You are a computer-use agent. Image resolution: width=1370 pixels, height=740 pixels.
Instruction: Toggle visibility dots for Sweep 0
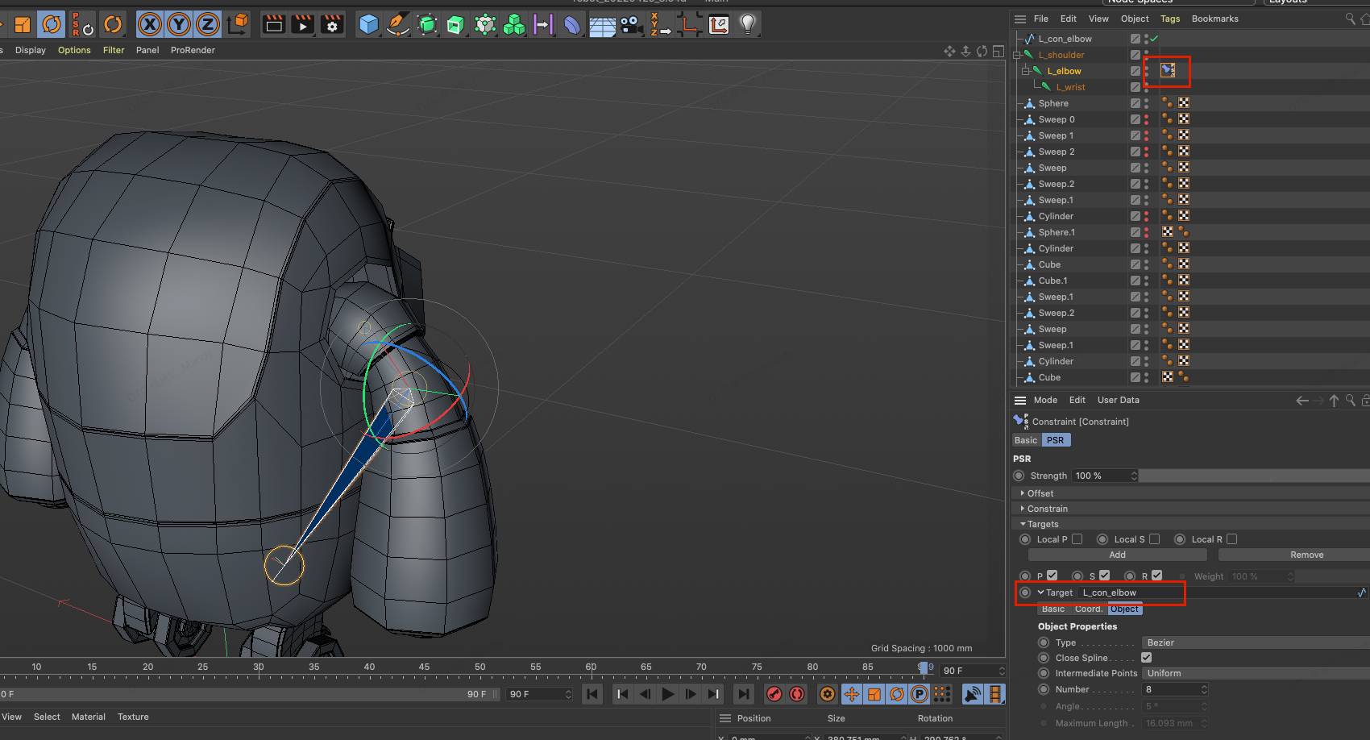pyautogui.click(x=1147, y=119)
